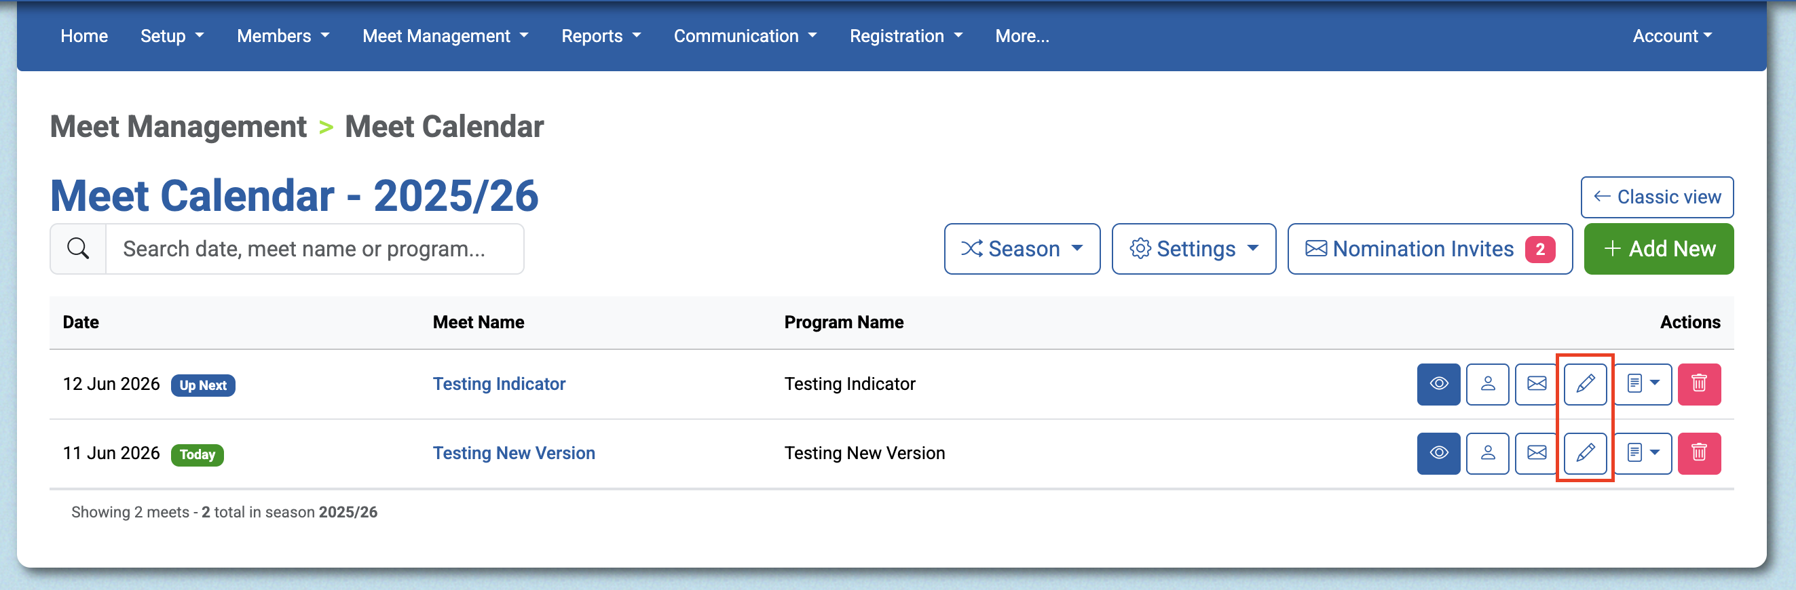This screenshot has height=590, width=1796.
Task: Expand document dropdown for Testing Indicator row
Action: [1643, 384]
